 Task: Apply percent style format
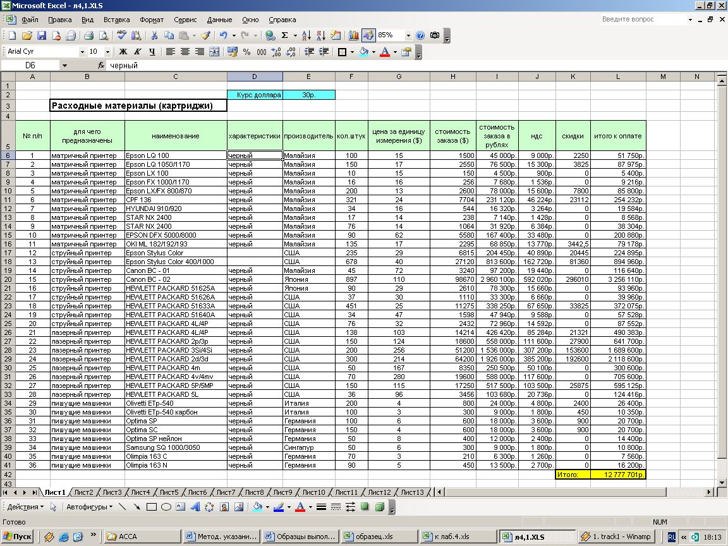pos(246,52)
